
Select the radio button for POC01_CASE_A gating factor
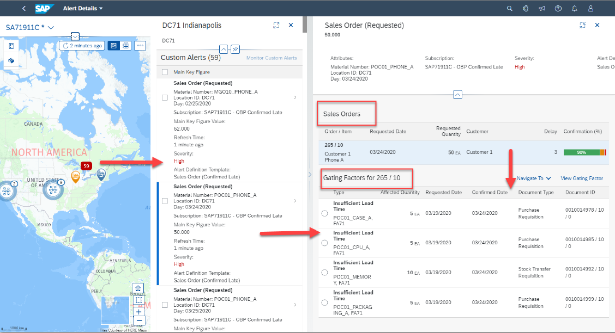click(324, 213)
